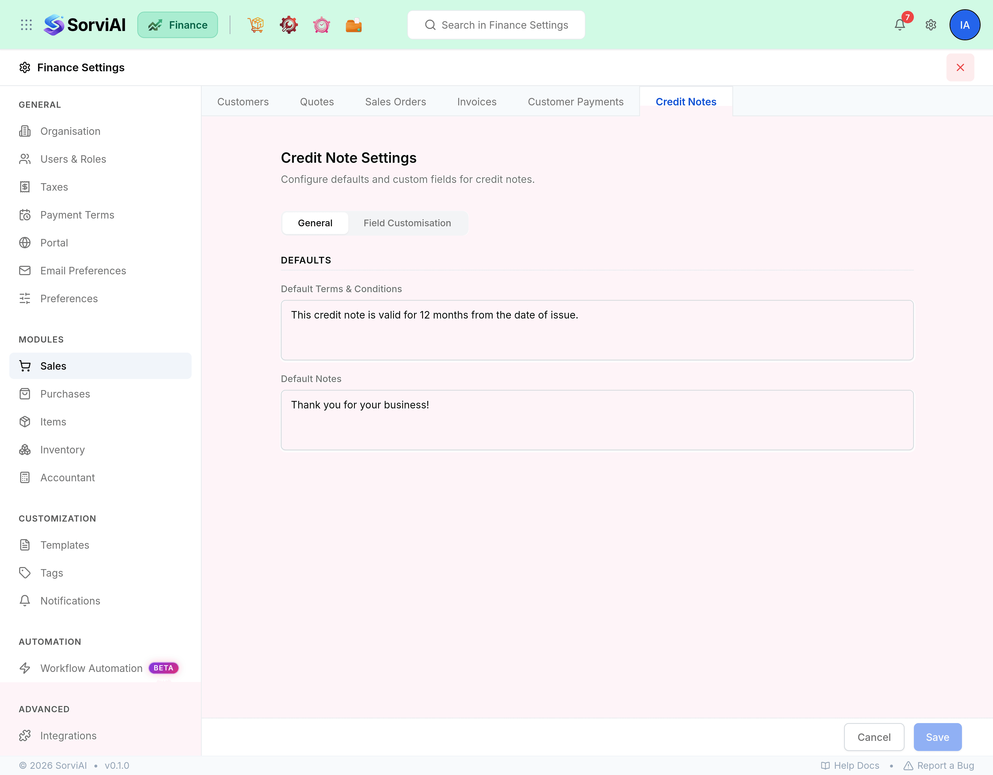Open the IA user avatar

pos(964,25)
